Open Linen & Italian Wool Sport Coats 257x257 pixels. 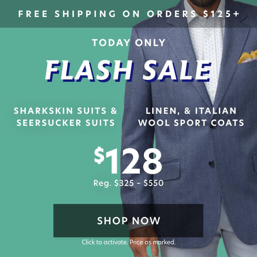[x=191, y=116]
